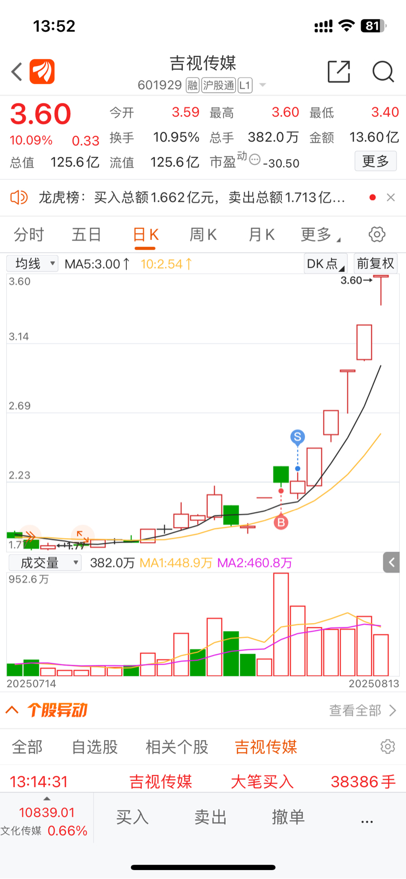
Task: Open the 成交量 indicator dropdown
Action: coord(45,563)
